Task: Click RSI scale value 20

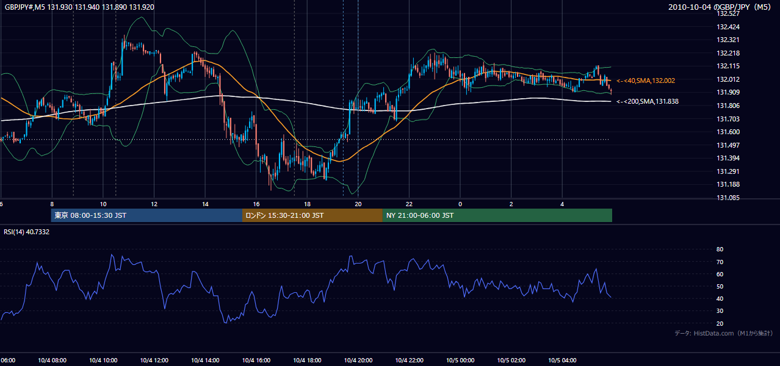Action: [720, 323]
